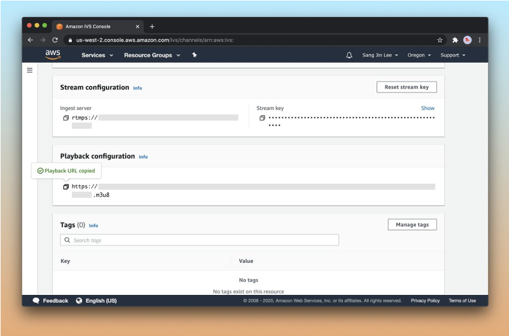509x336 pixels.
Task: Go back using browser back arrow
Action: (30, 40)
